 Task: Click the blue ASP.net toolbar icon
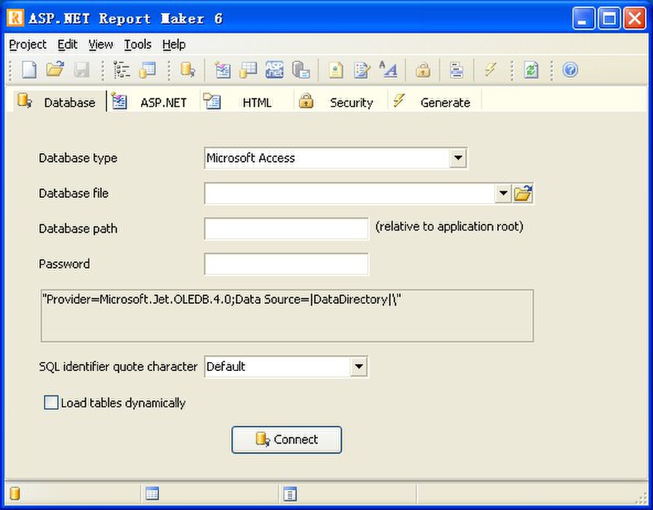coord(275,70)
